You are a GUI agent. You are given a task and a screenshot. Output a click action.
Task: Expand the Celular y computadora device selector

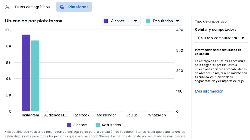pyautogui.click(x=221, y=38)
